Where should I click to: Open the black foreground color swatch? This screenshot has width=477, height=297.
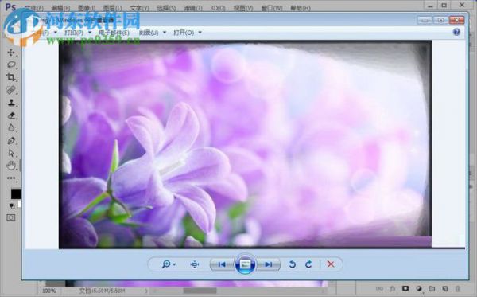[x=16, y=194]
